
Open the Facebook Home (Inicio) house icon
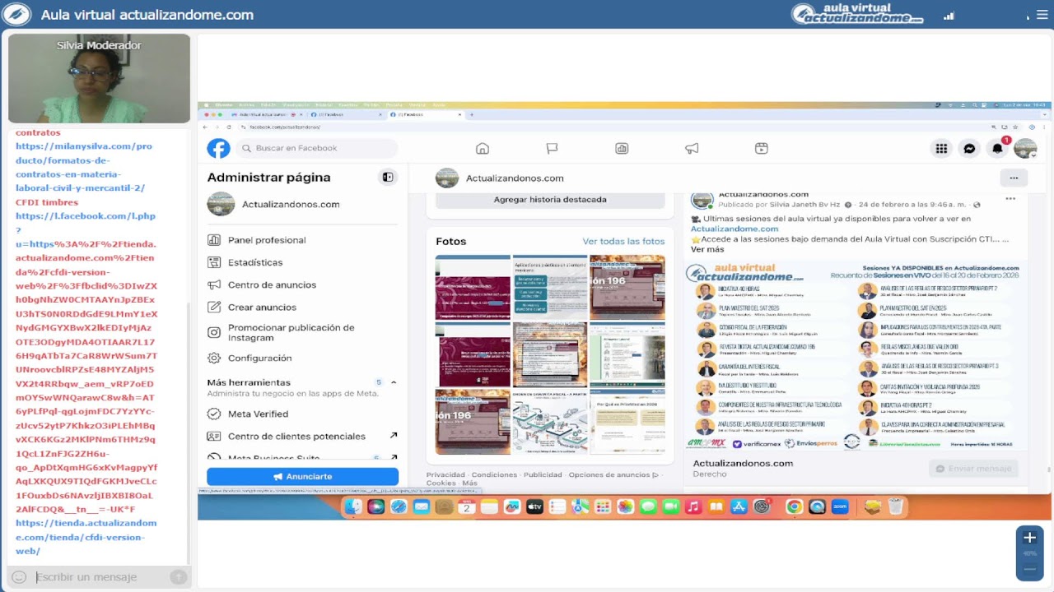pos(483,148)
